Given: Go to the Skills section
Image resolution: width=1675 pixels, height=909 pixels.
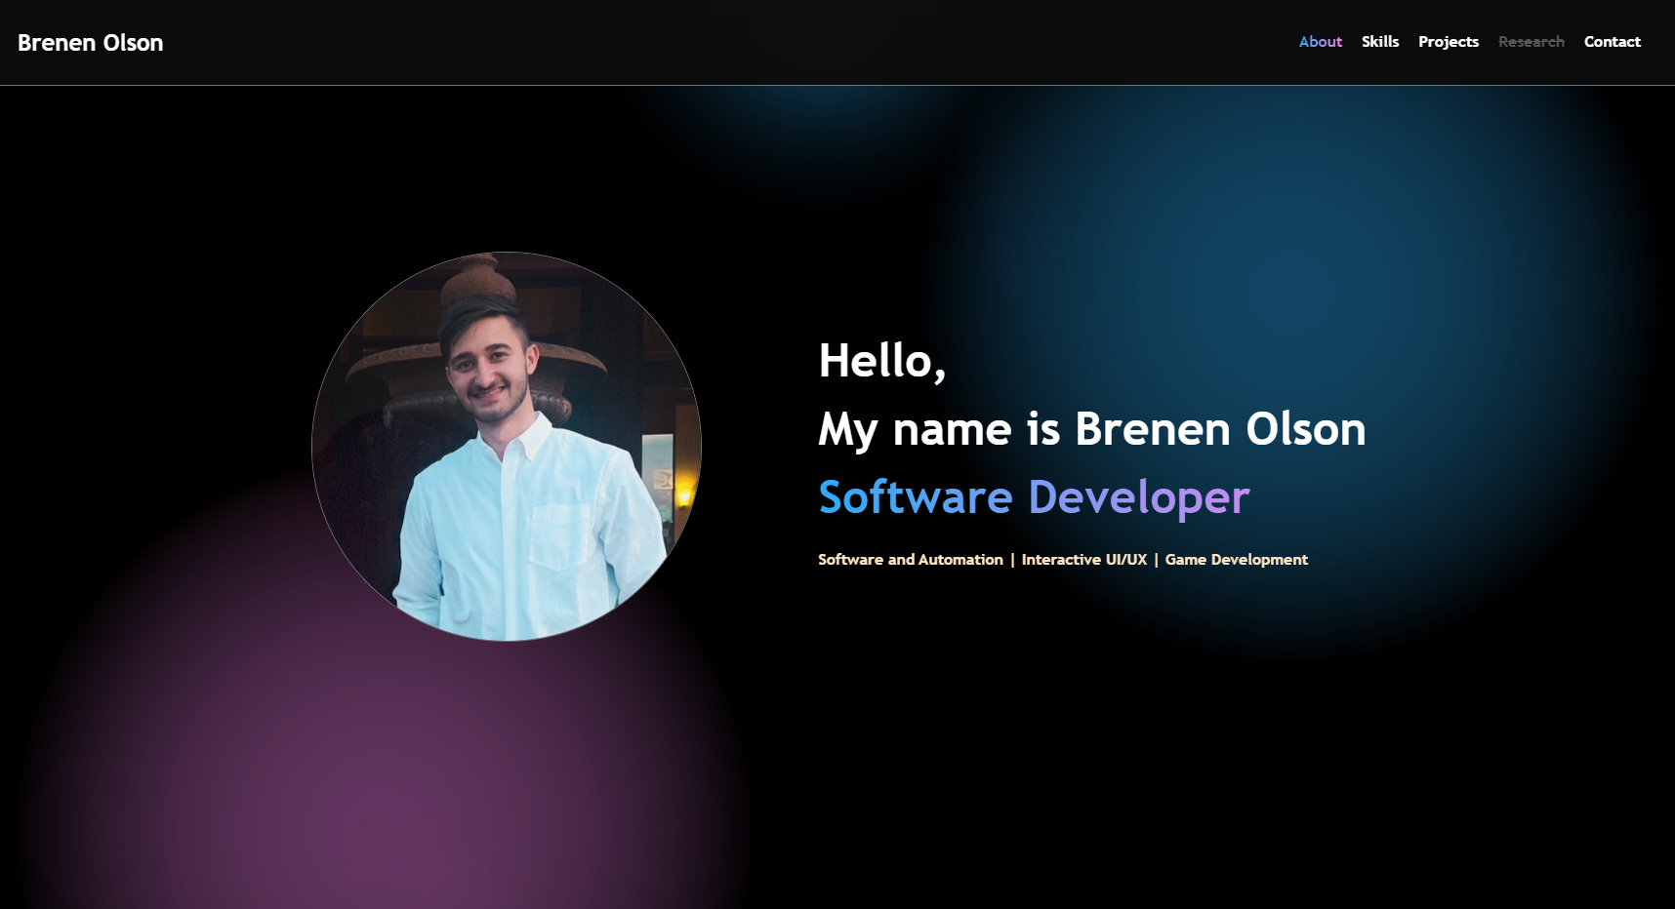Looking at the screenshot, I should click(1380, 42).
